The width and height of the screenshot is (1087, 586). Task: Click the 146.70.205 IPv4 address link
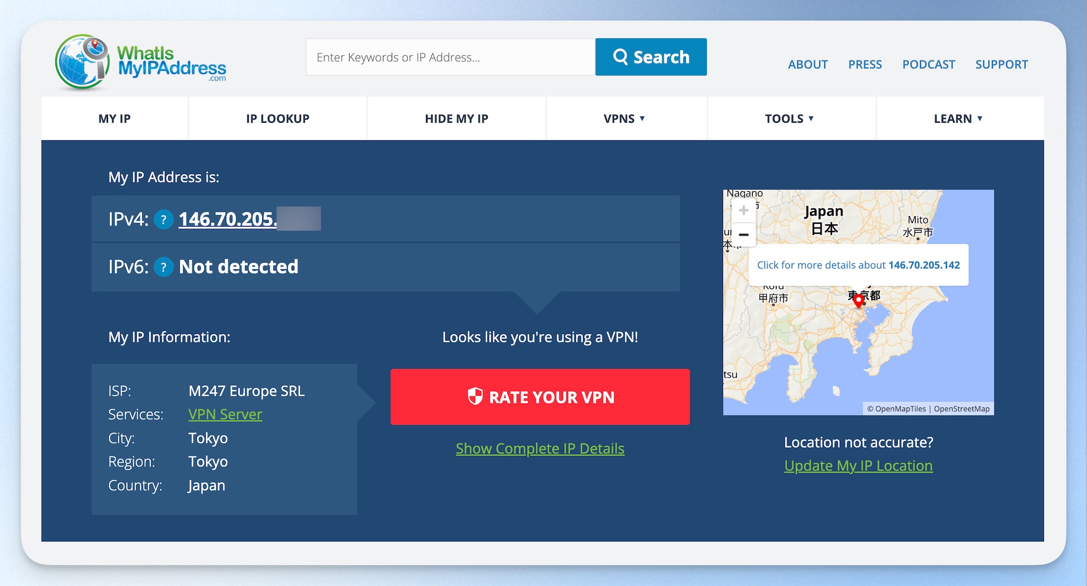(227, 219)
